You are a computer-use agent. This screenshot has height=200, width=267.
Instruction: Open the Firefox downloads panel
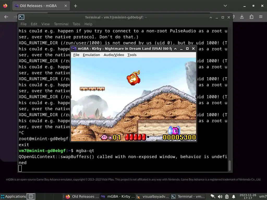pos(242,17)
